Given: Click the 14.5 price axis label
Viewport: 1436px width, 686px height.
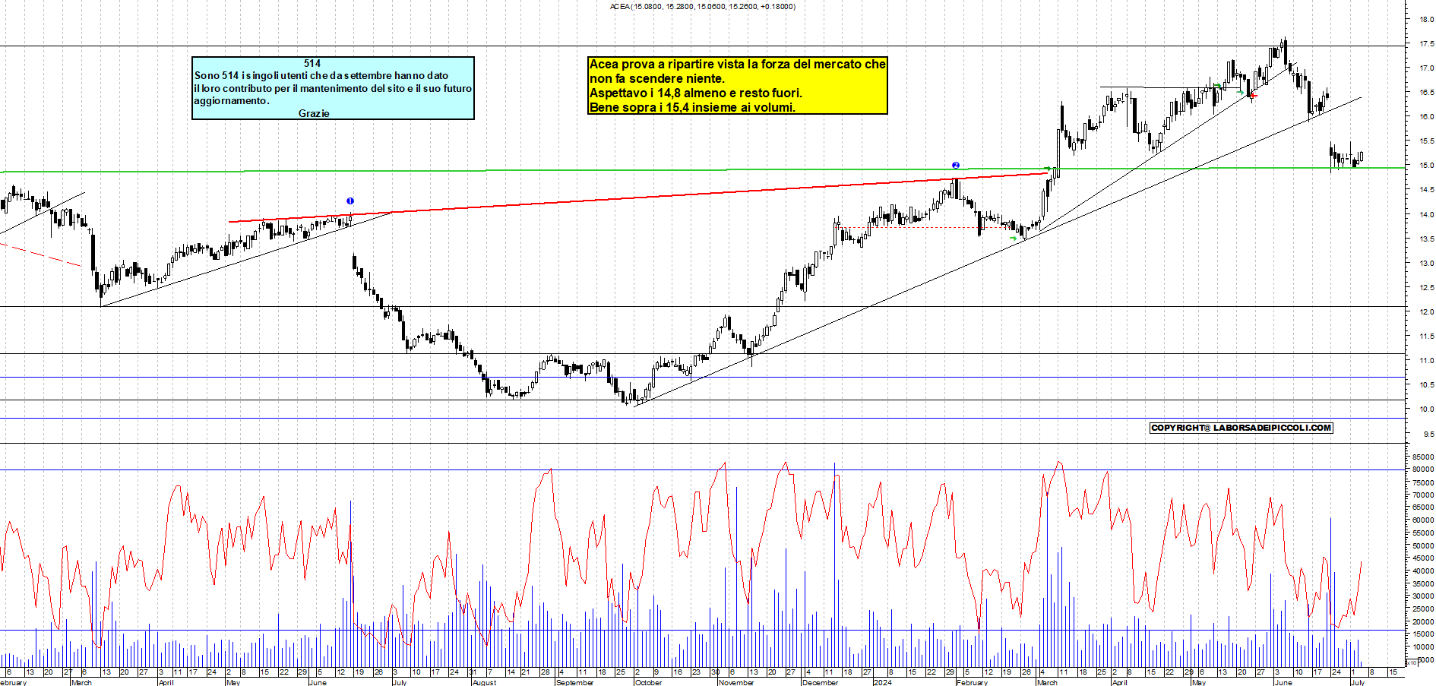Looking at the screenshot, I should point(1426,190).
